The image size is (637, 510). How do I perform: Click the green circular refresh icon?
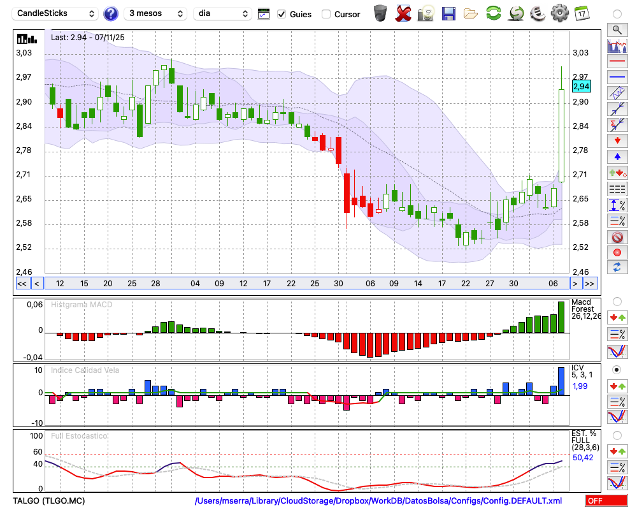(x=493, y=13)
